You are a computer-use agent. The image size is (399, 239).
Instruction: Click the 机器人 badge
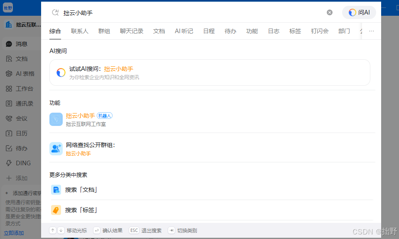105,116
